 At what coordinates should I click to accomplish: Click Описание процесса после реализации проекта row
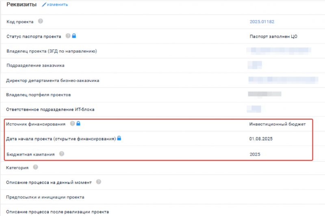coord(57,212)
